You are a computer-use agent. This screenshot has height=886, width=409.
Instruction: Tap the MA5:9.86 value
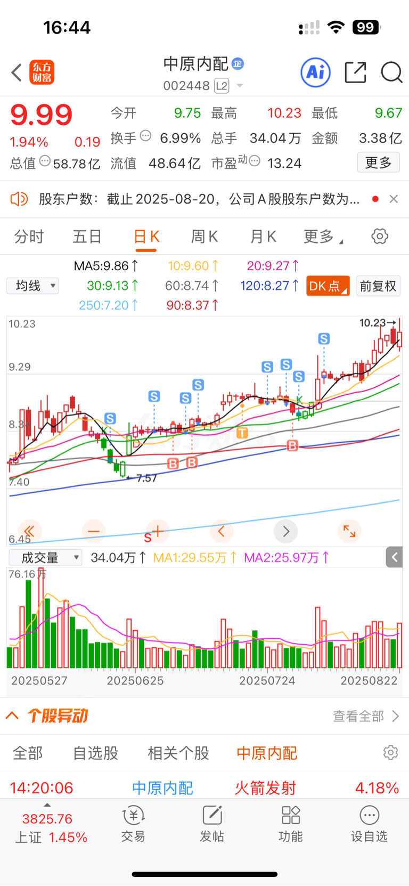[x=106, y=266]
